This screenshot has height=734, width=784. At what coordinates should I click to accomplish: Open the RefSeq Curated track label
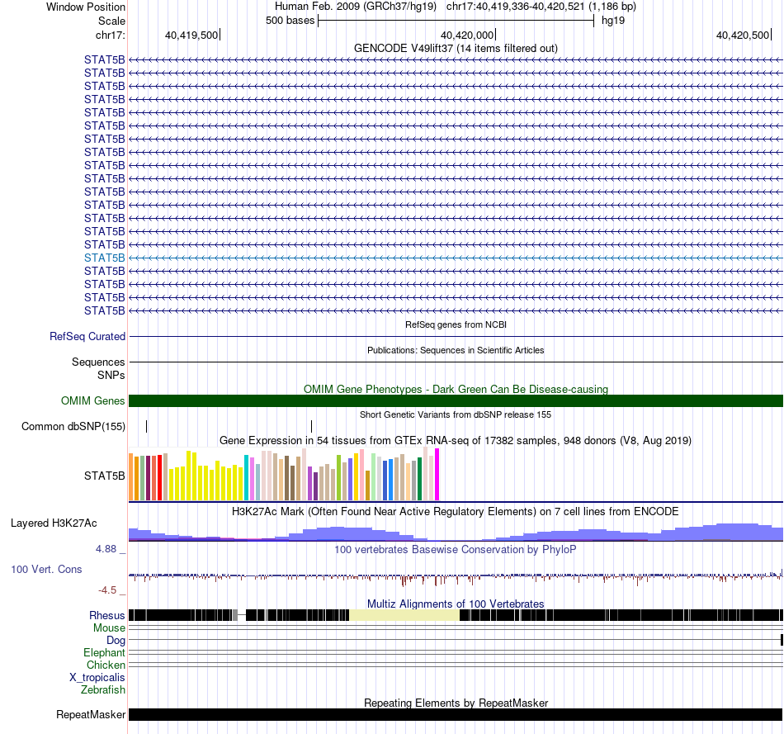coord(87,336)
